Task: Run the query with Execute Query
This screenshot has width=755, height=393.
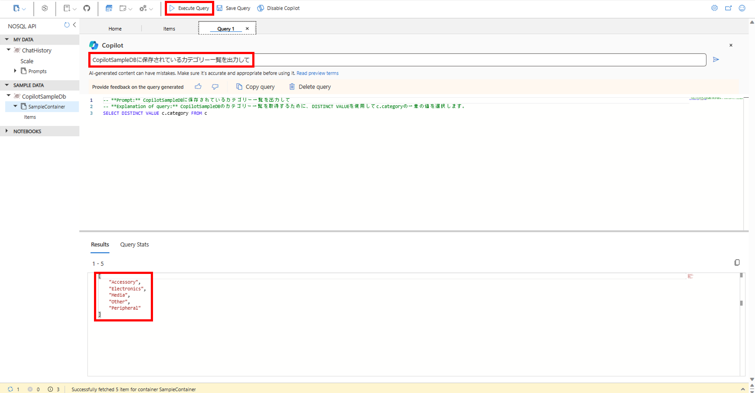Action: pos(189,8)
